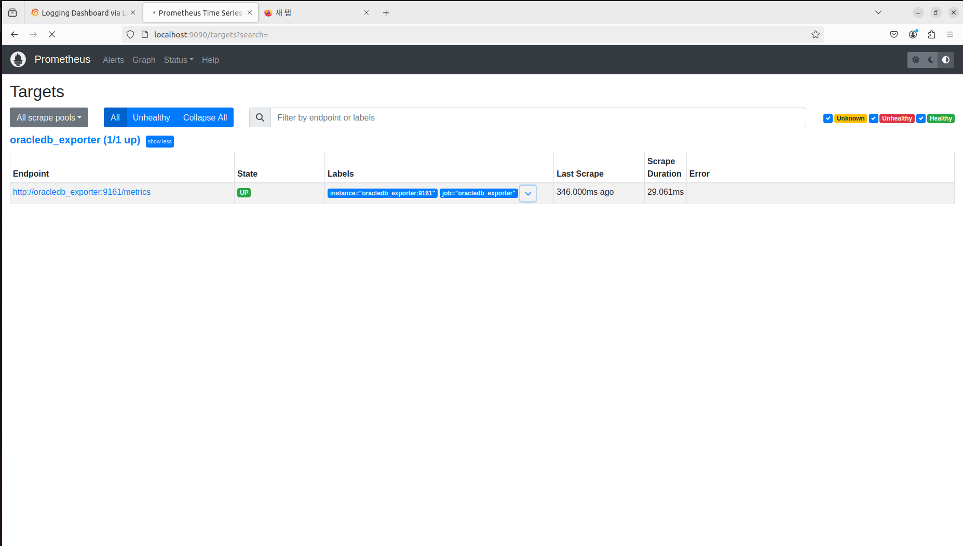Viewport: 963px width, 546px height.
Task: Open the Alerts page
Action: 113,60
